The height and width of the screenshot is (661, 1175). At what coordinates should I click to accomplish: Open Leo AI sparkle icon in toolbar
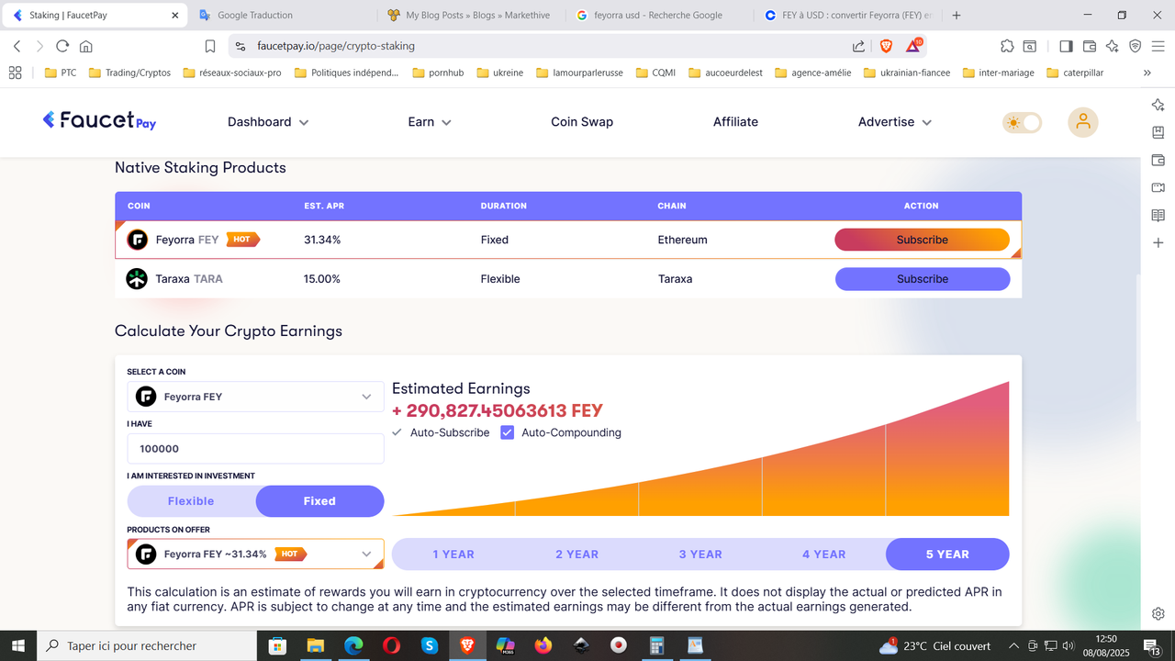1113,46
